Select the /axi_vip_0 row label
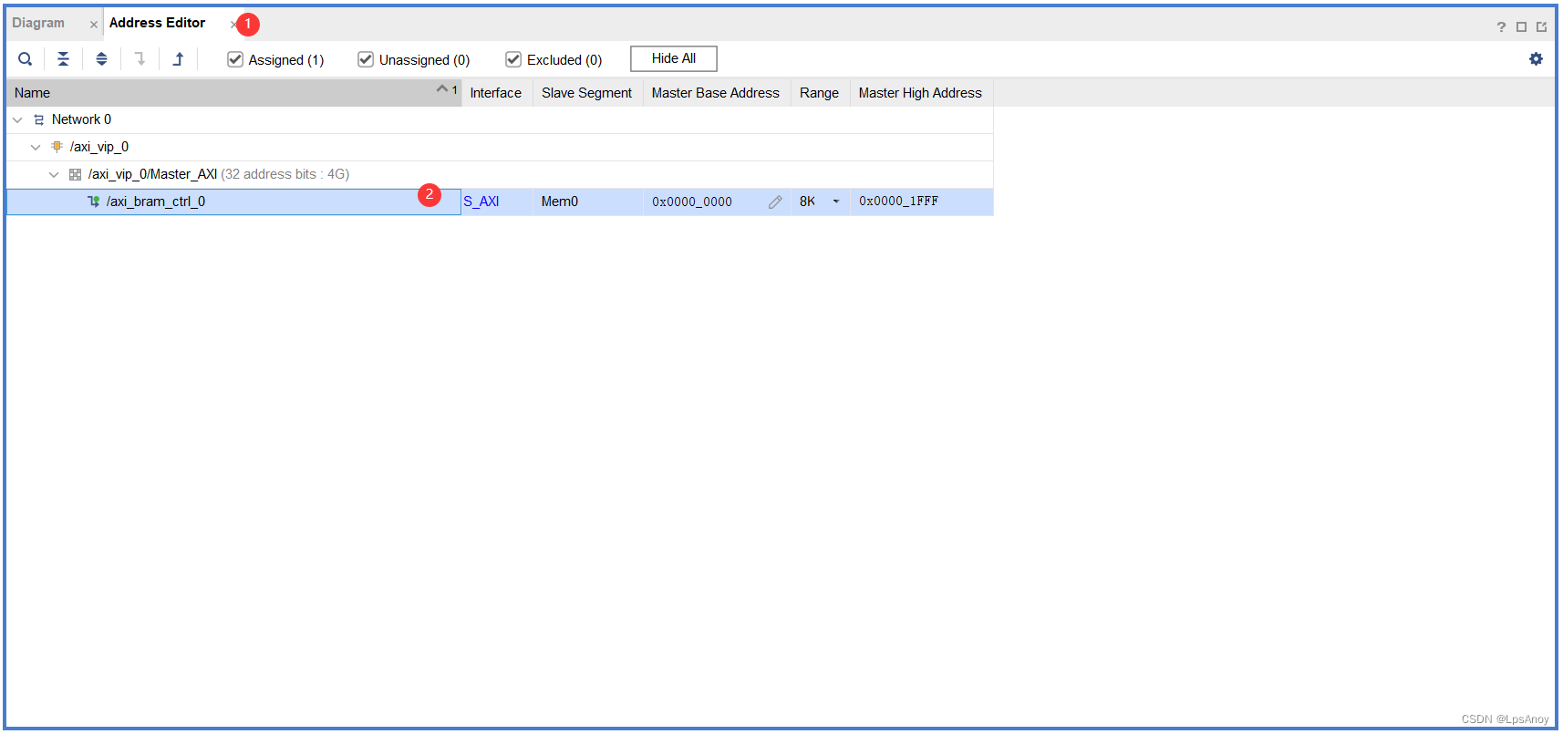 point(99,147)
